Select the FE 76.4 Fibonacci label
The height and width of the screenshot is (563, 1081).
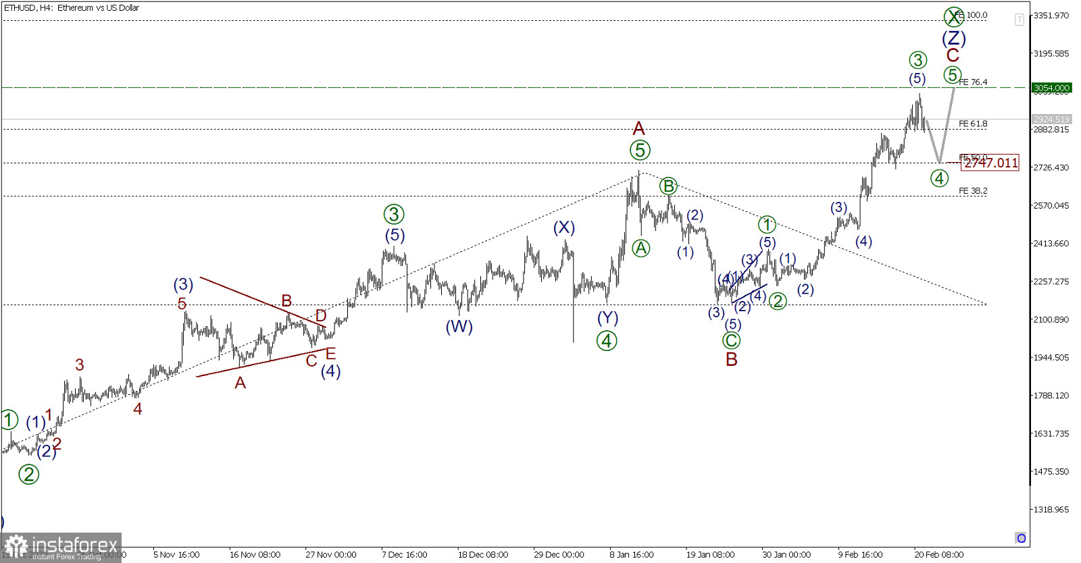click(x=973, y=82)
